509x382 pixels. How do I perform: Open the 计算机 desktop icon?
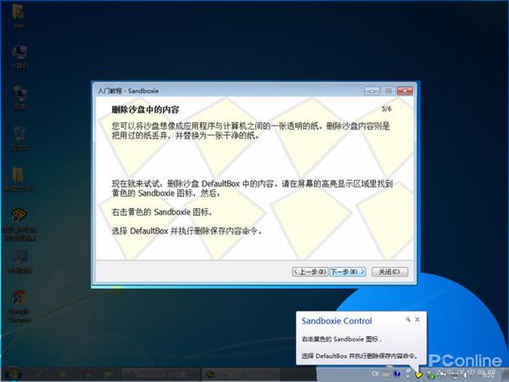pyautogui.click(x=20, y=57)
